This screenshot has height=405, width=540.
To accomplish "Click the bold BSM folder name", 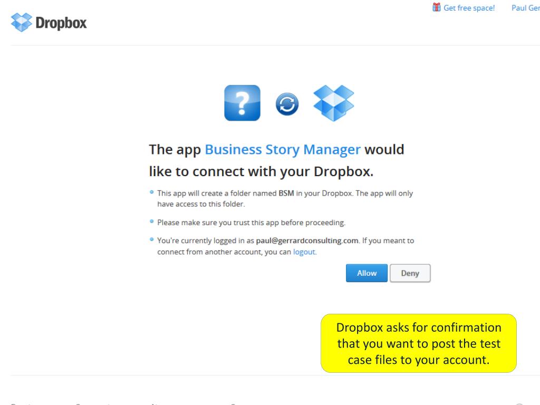I will point(286,193).
